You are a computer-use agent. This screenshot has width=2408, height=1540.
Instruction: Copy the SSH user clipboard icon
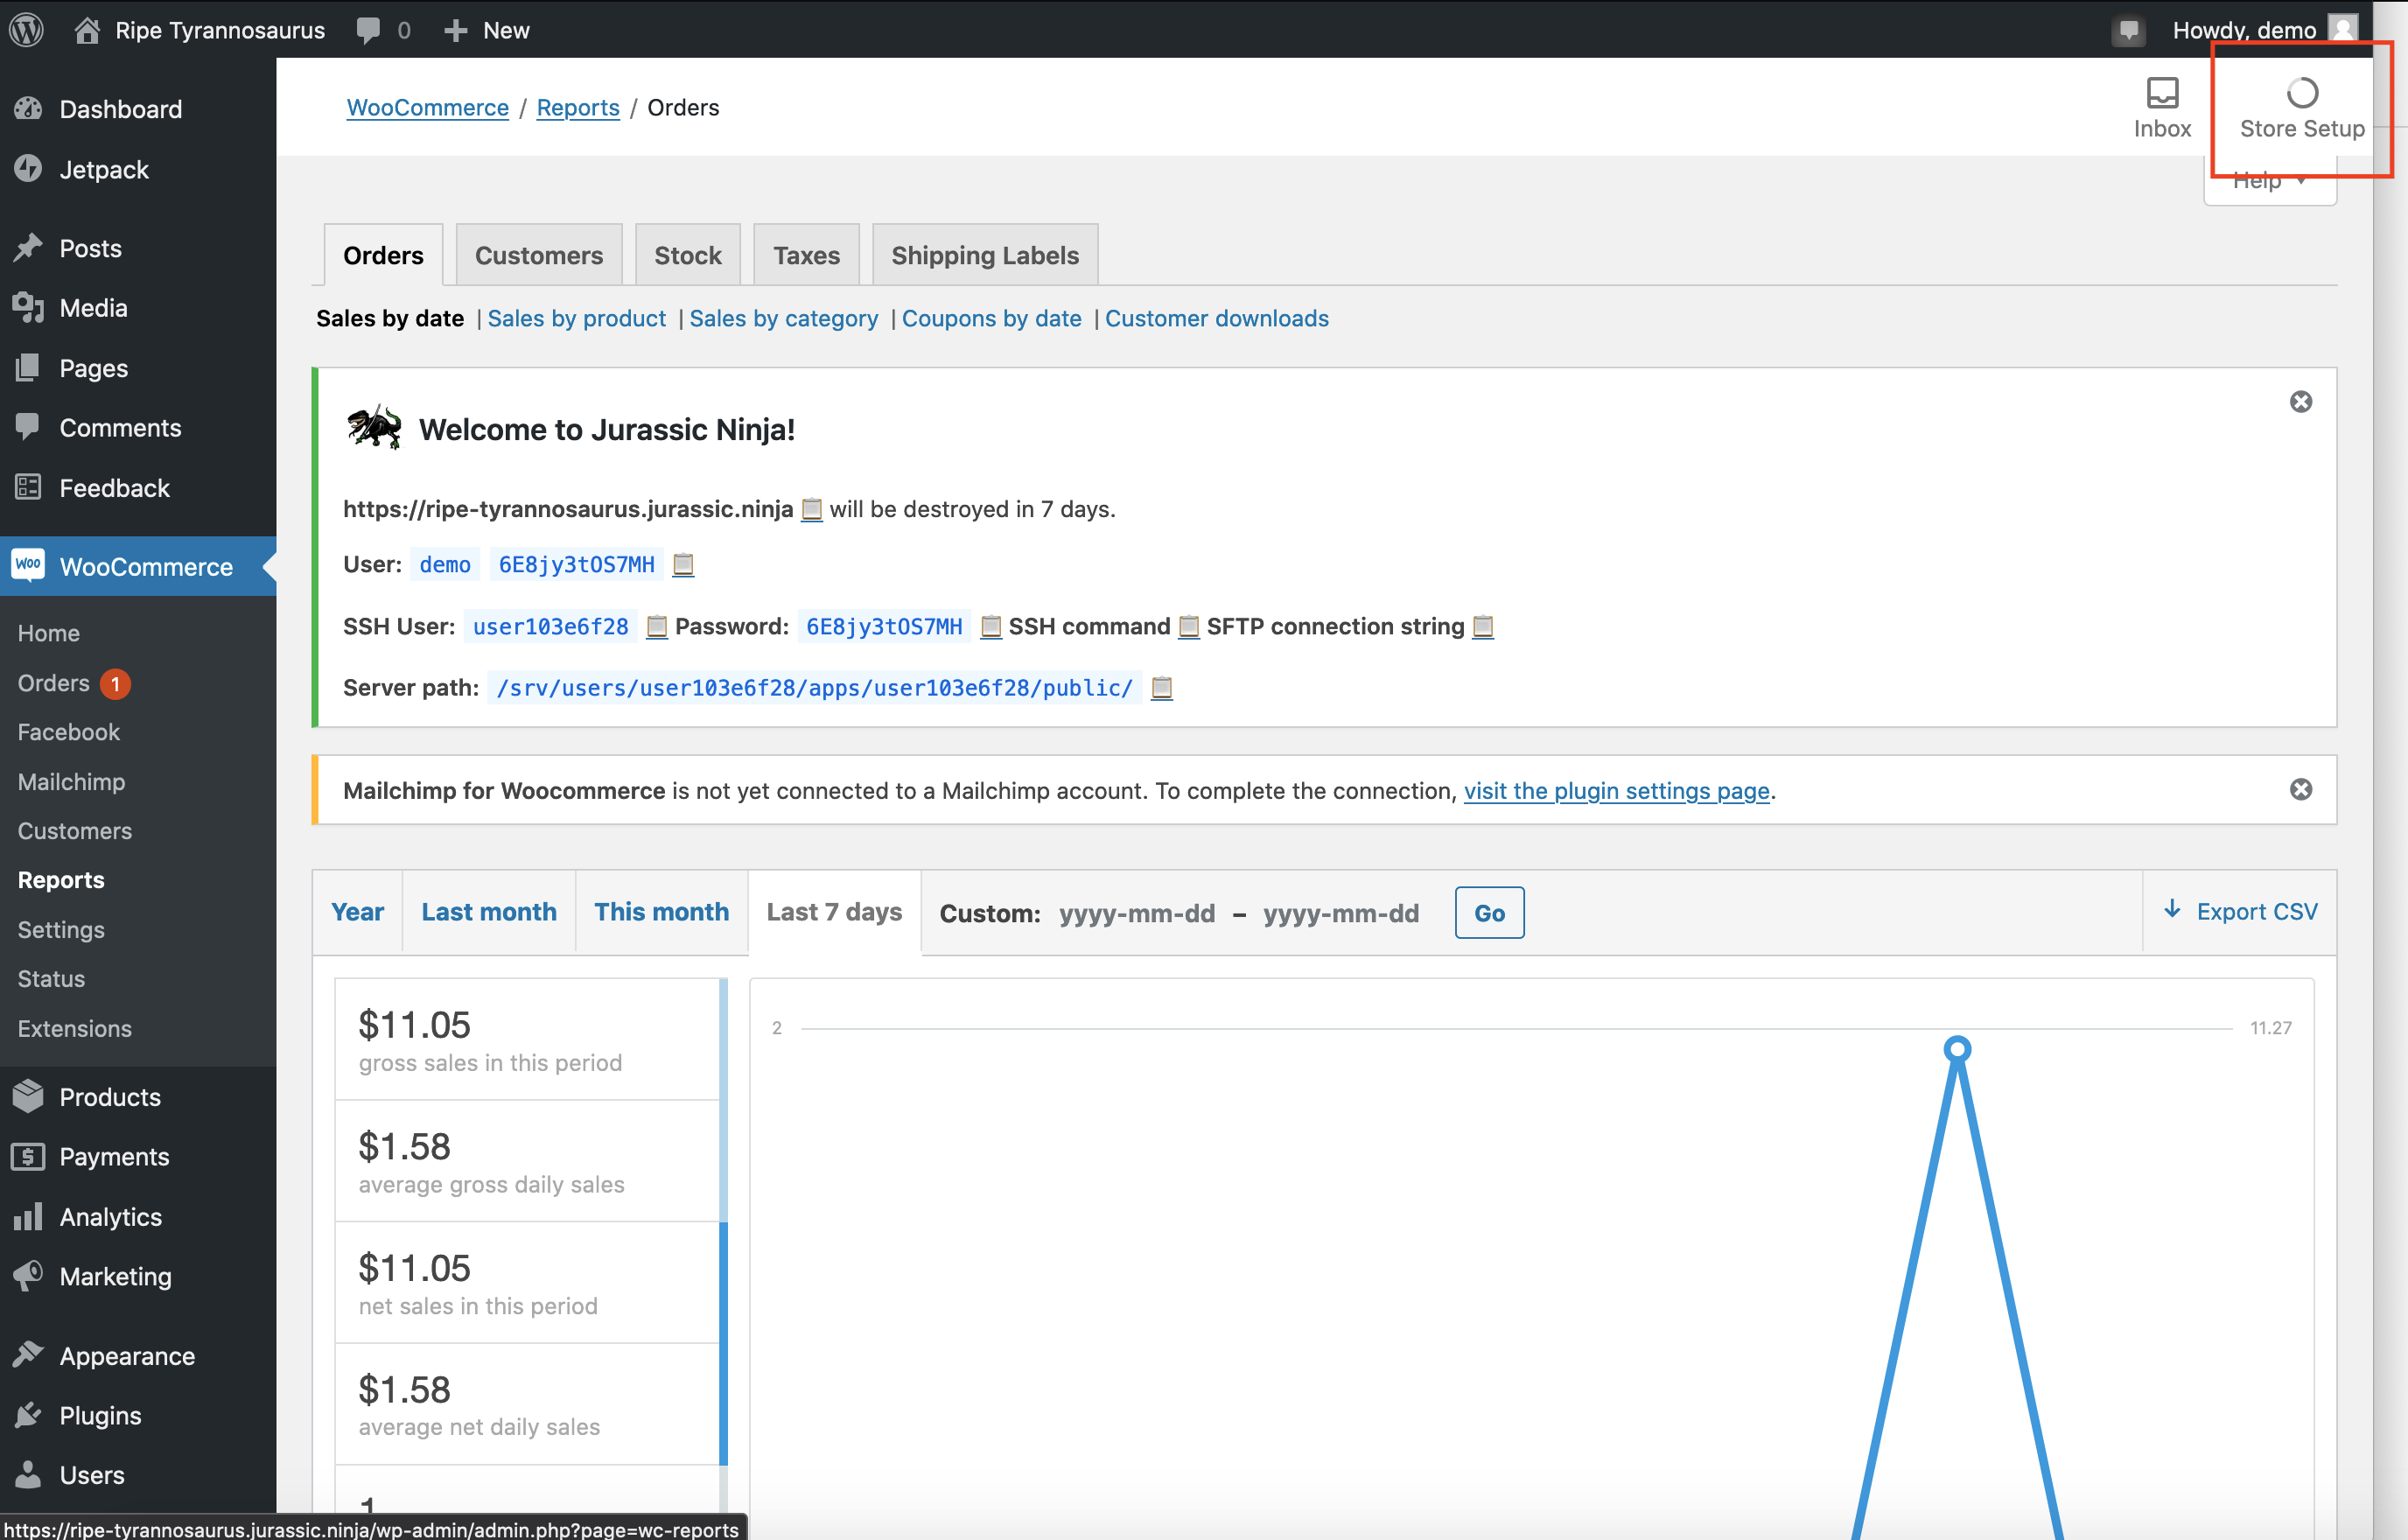(x=657, y=627)
